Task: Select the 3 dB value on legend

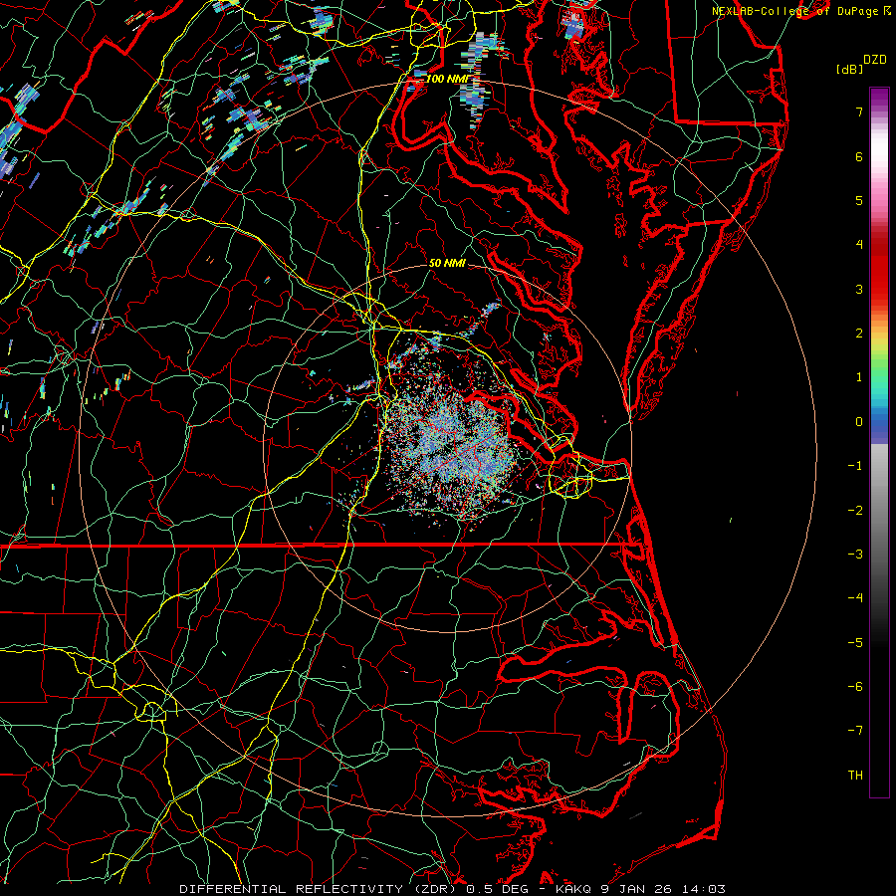Action: (859, 289)
